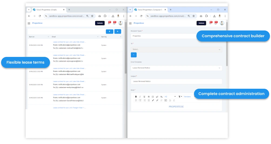
Task: Open the text color T dropdown
Action: point(180,97)
